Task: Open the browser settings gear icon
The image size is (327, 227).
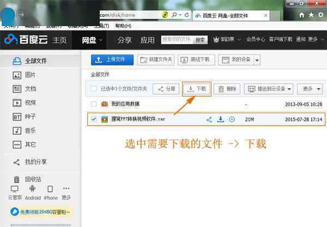Action: click(x=320, y=15)
